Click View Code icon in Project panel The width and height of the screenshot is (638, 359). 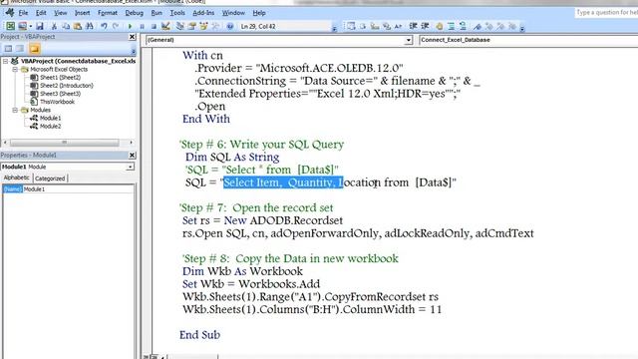pos(8,49)
